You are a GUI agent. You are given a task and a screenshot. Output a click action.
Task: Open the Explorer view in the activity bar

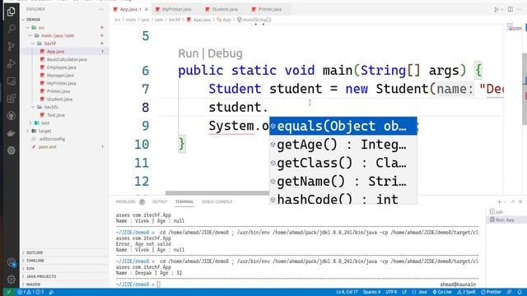tap(11, 12)
